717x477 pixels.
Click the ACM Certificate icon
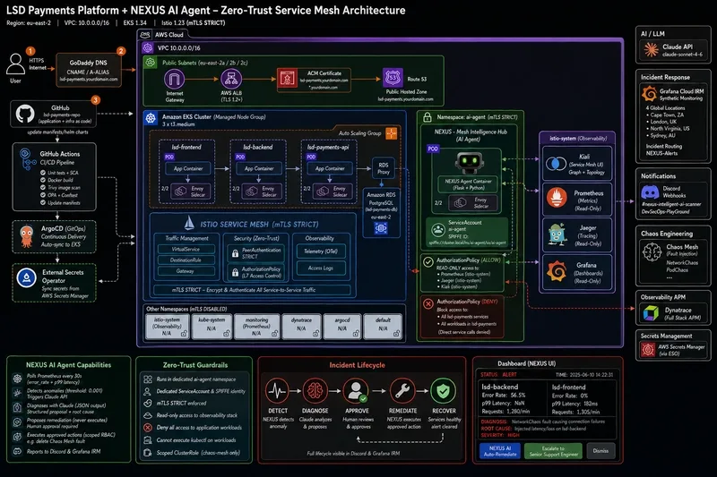click(287, 78)
